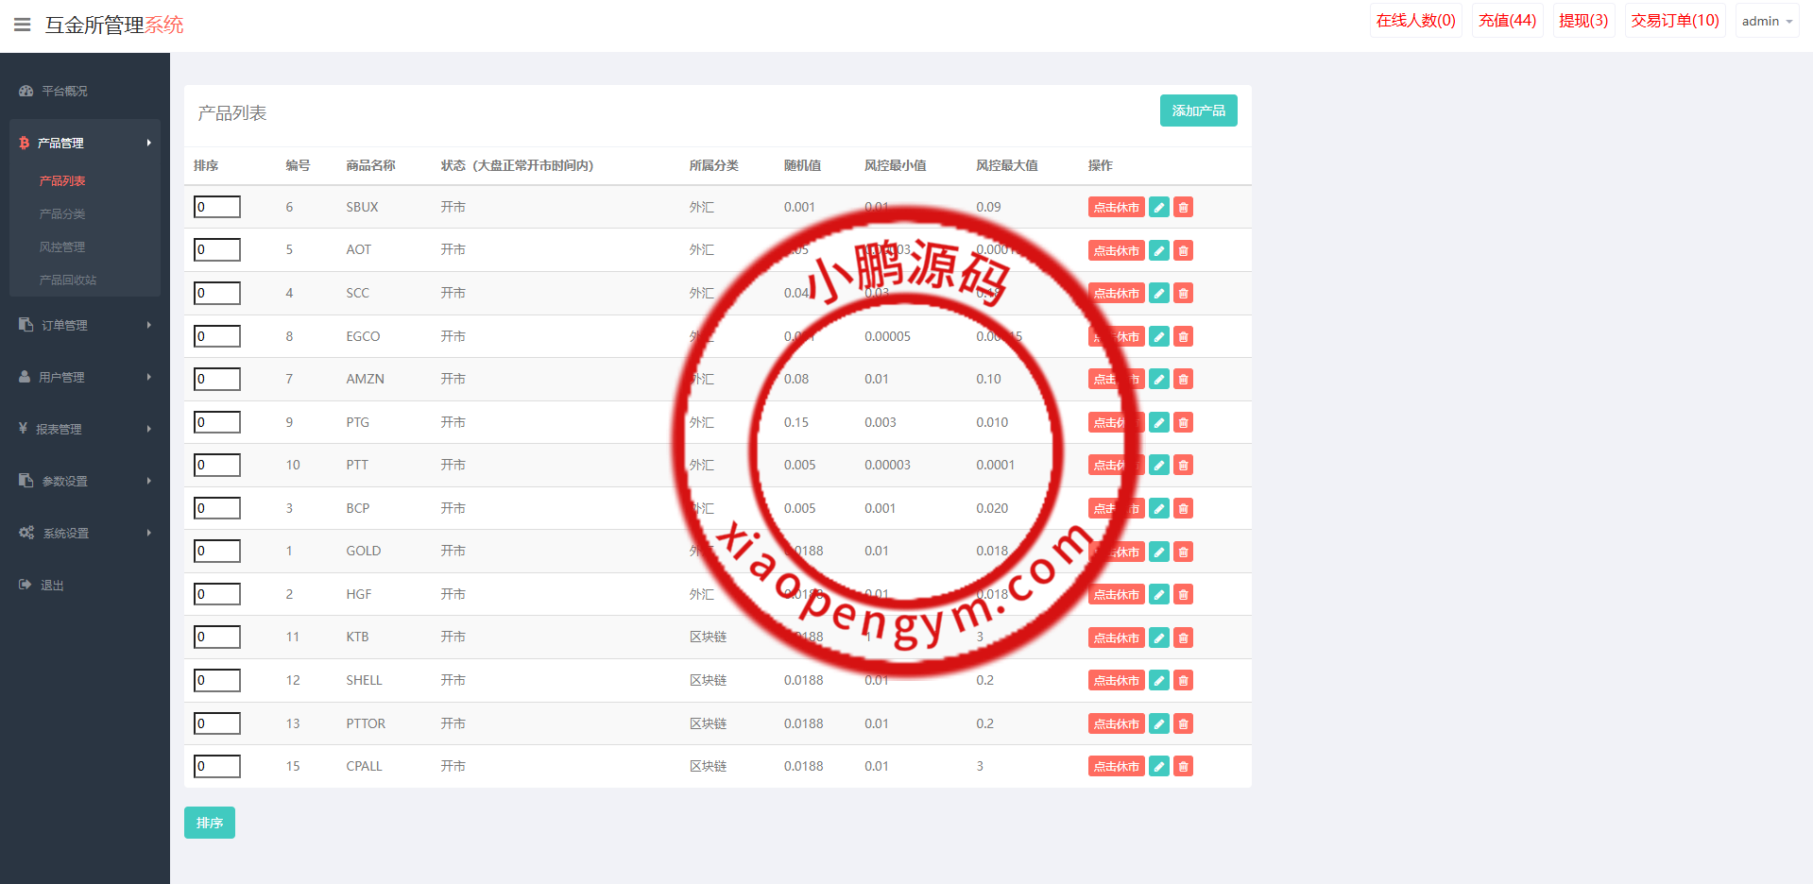The width and height of the screenshot is (1813, 884).
Task: Click the 排序 button below the table
Action: [x=209, y=823]
